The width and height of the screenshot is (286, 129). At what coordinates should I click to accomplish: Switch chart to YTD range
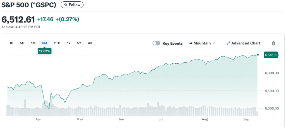click(57, 43)
